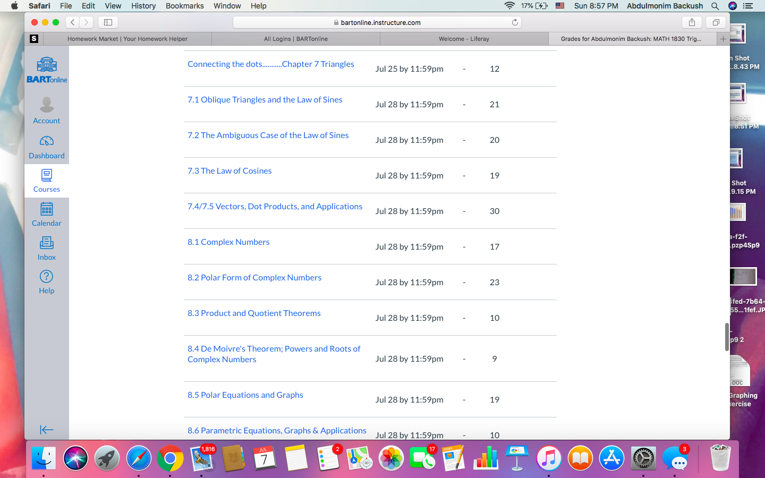Open Notification Center list icon
765x478 pixels.
coord(748,6)
